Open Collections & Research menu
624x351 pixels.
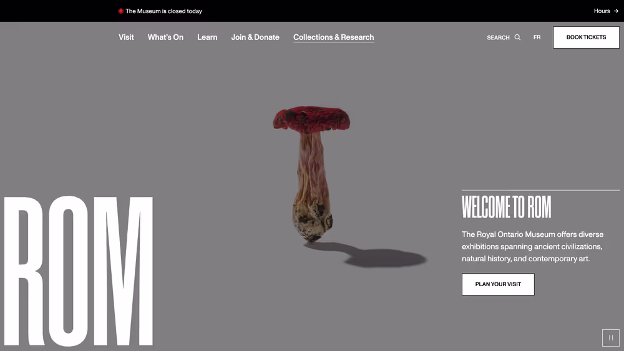click(333, 37)
